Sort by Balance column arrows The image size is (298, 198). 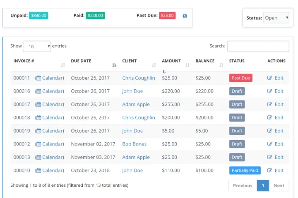[x=221, y=65]
